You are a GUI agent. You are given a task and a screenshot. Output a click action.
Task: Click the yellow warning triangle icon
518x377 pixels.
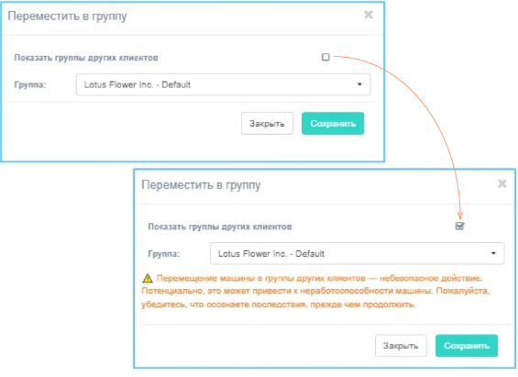click(x=148, y=278)
